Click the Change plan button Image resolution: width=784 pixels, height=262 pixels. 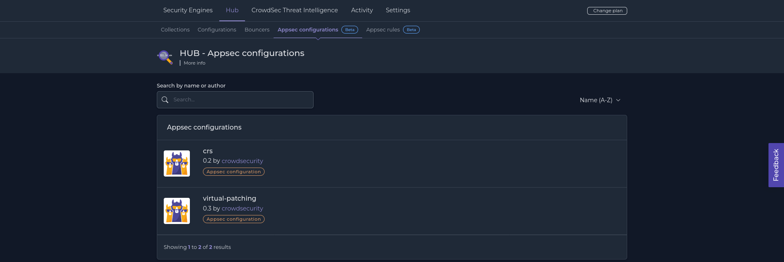click(x=607, y=11)
